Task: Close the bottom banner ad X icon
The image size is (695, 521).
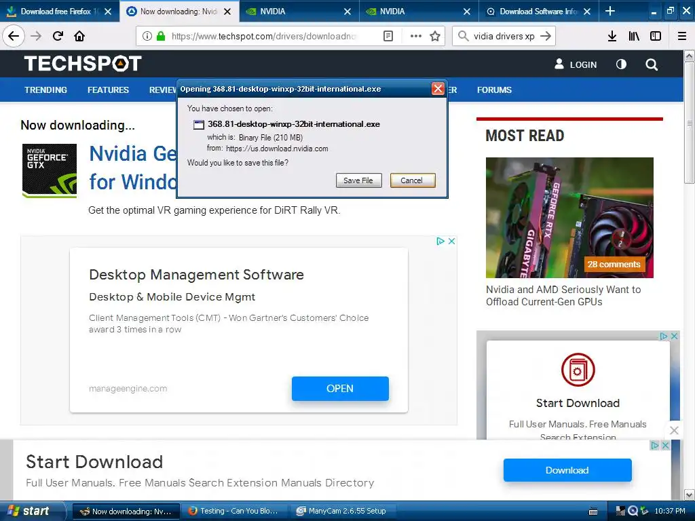Action: click(665, 445)
